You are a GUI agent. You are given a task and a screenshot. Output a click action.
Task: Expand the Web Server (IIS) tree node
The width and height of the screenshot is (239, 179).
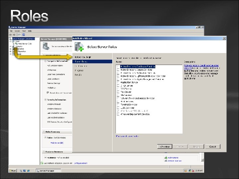click(13, 44)
